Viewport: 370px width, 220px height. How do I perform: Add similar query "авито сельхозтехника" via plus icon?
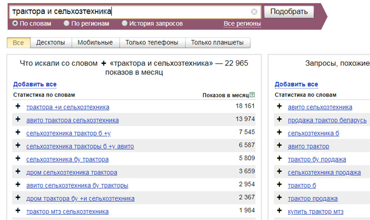coord(279,107)
